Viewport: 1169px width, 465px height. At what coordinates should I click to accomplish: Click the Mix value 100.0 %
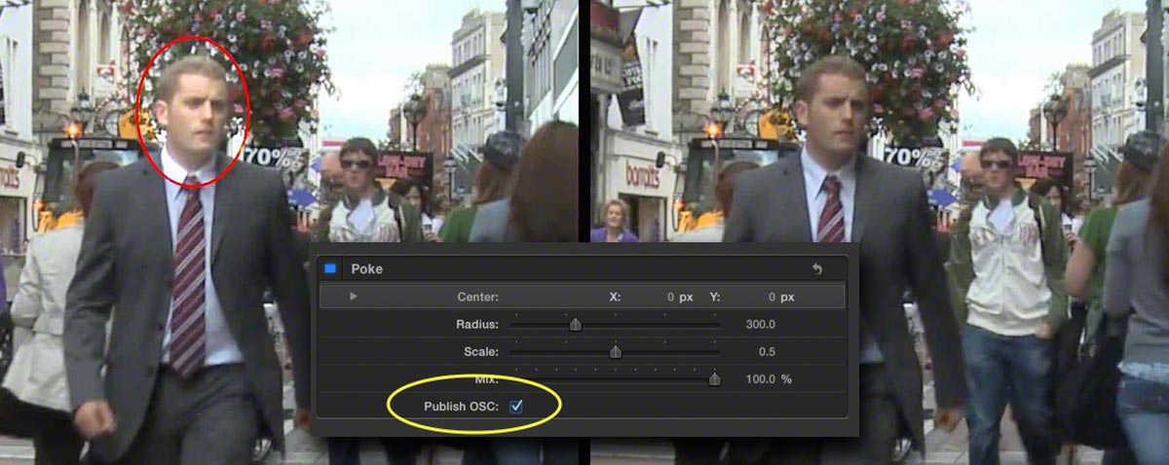[769, 378]
